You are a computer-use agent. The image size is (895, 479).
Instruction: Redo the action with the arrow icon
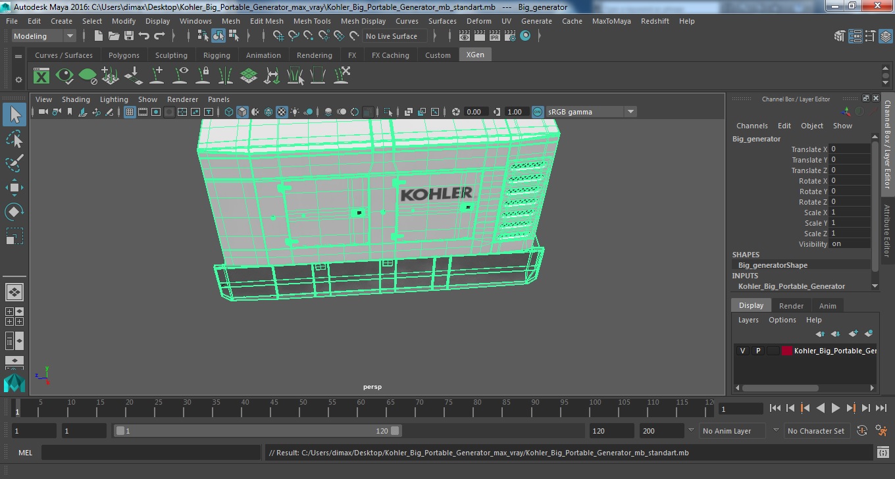pyautogui.click(x=159, y=36)
